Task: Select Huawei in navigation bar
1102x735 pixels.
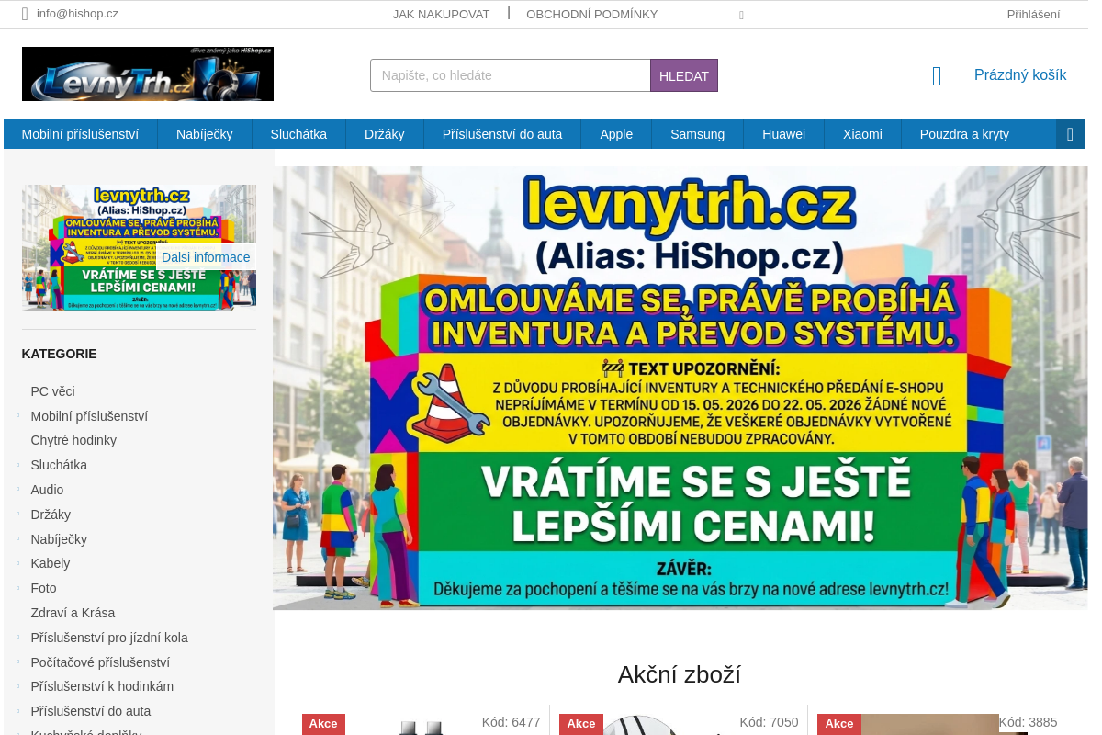Action: click(783, 134)
